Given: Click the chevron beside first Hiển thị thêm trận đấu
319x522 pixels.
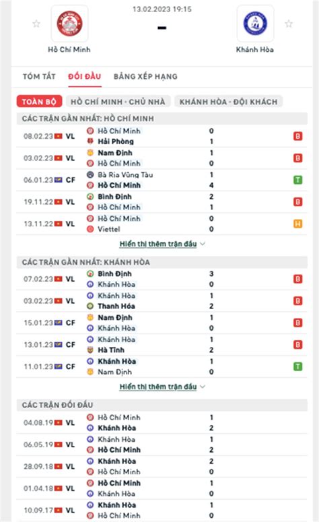Looking at the screenshot, I should click(x=203, y=244).
